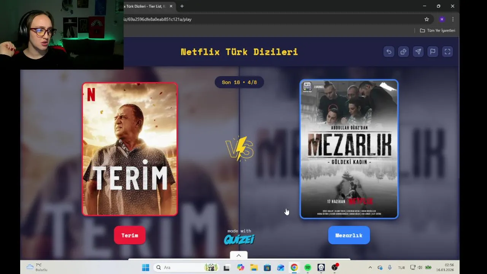
Task: Click the cloud sync tray icon
Action: 380,268
